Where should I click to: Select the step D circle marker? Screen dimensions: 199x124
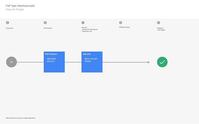pyautogui.click(x=121, y=22)
